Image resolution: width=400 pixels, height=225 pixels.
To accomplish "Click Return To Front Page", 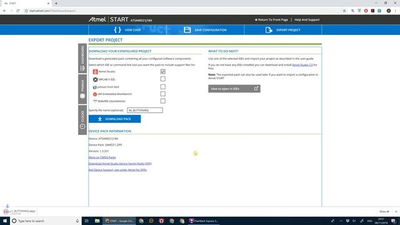I will pyautogui.click(x=271, y=19).
